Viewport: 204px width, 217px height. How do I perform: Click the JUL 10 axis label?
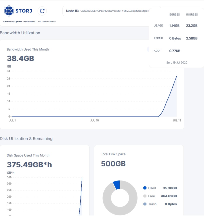point(94,120)
